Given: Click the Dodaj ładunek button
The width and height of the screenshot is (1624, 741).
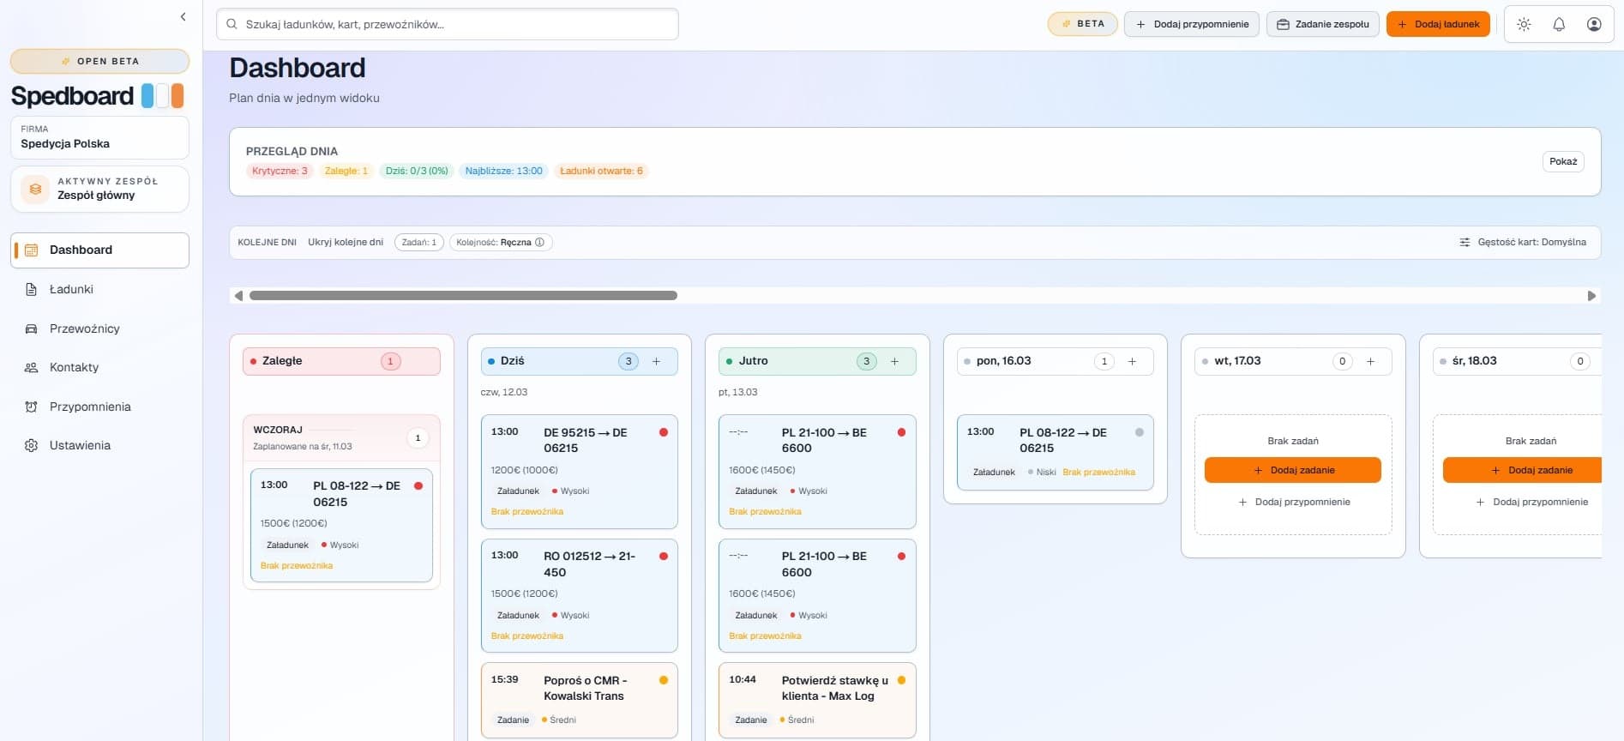Looking at the screenshot, I should (1438, 24).
